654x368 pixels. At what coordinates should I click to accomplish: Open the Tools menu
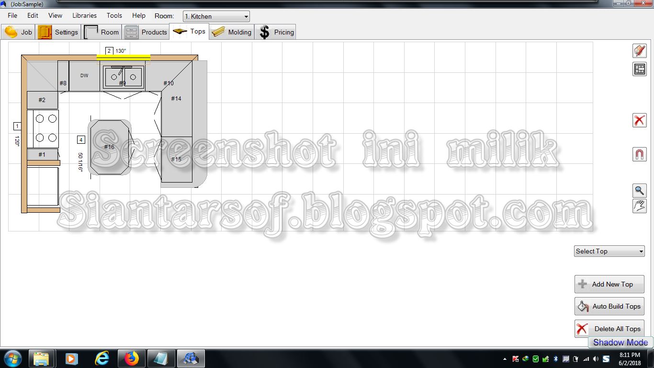tap(114, 15)
